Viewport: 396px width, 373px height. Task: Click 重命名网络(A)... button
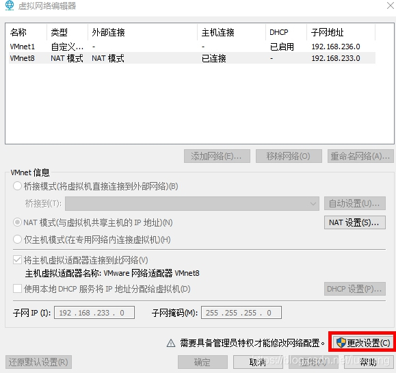point(360,156)
